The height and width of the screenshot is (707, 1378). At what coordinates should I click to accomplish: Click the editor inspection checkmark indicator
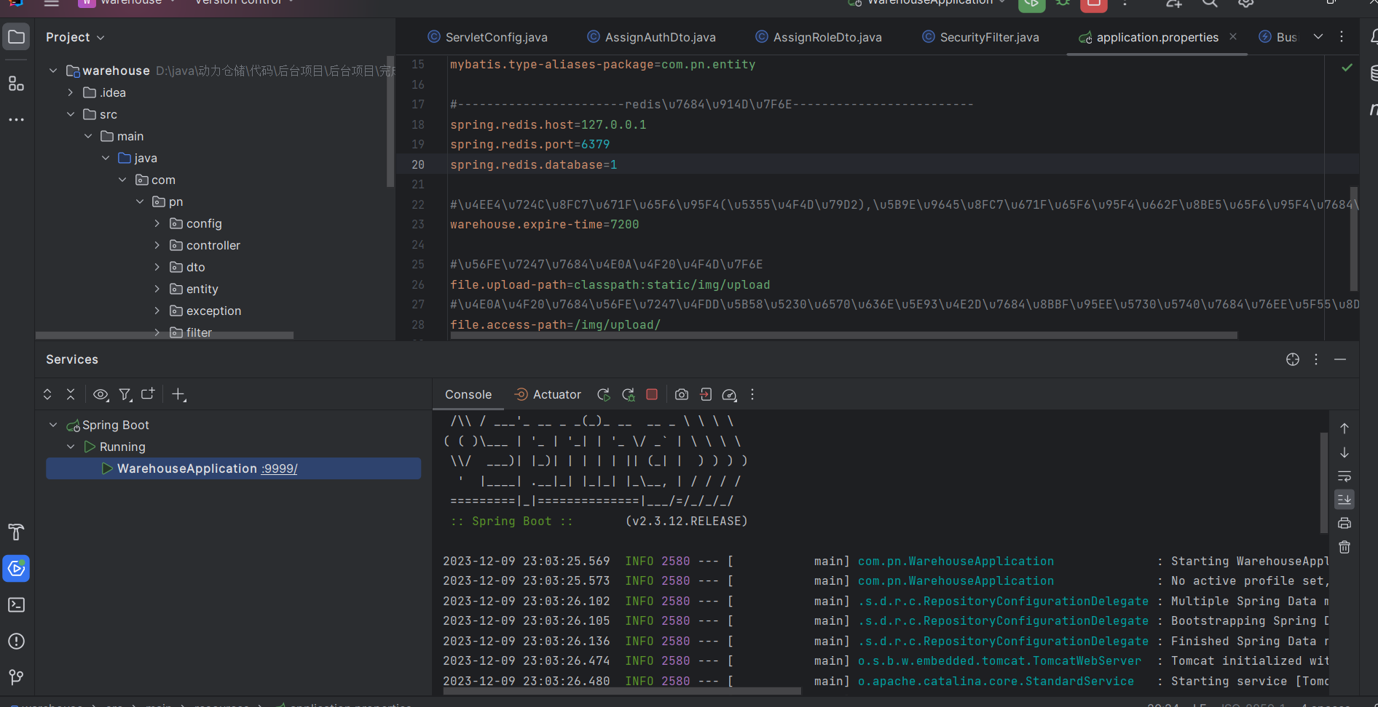pyautogui.click(x=1347, y=67)
